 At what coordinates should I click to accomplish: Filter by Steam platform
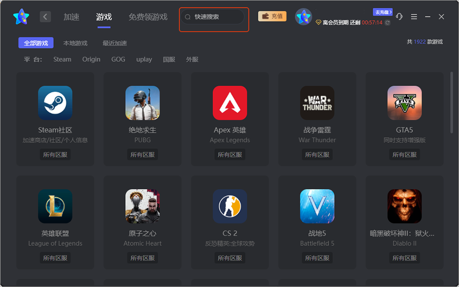coord(62,59)
